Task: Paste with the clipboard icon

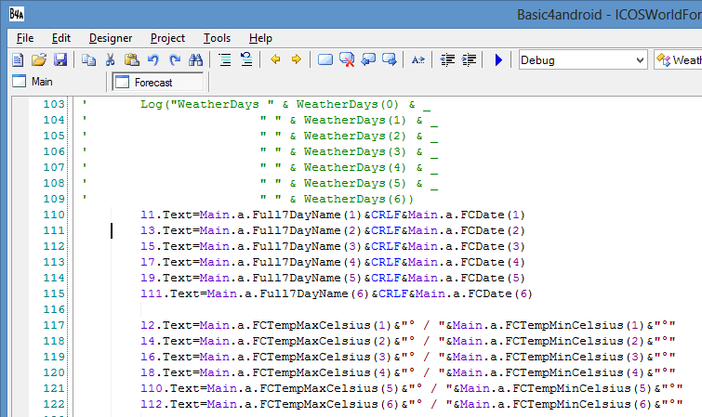Action: (x=132, y=59)
